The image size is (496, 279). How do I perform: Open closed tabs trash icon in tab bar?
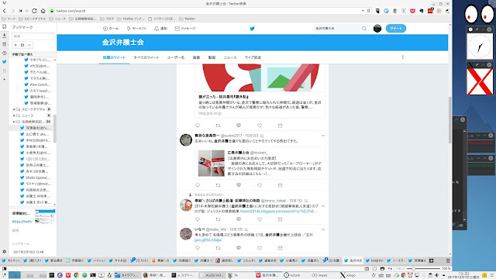click(448, 260)
